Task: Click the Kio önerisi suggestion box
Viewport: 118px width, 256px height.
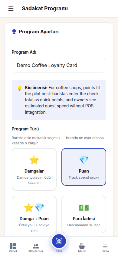Action: pyautogui.click(x=59, y=100)
